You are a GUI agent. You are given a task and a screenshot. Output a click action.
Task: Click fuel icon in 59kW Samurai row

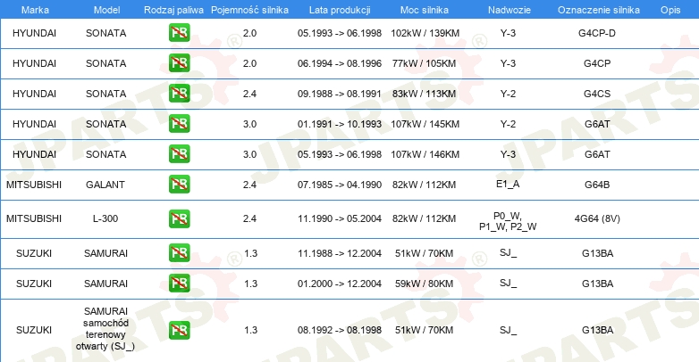[179, 284]
